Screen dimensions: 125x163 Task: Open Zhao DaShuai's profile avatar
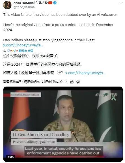(x=7, y=5)
